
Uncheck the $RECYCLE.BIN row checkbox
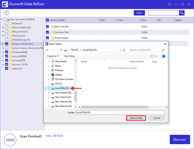point(47,27)
